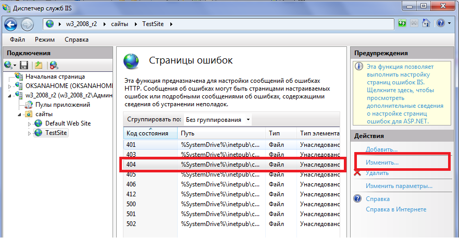Click Help icon beside Справка action
This screenshot has height=238, width=459.
(x=357, y=199)
